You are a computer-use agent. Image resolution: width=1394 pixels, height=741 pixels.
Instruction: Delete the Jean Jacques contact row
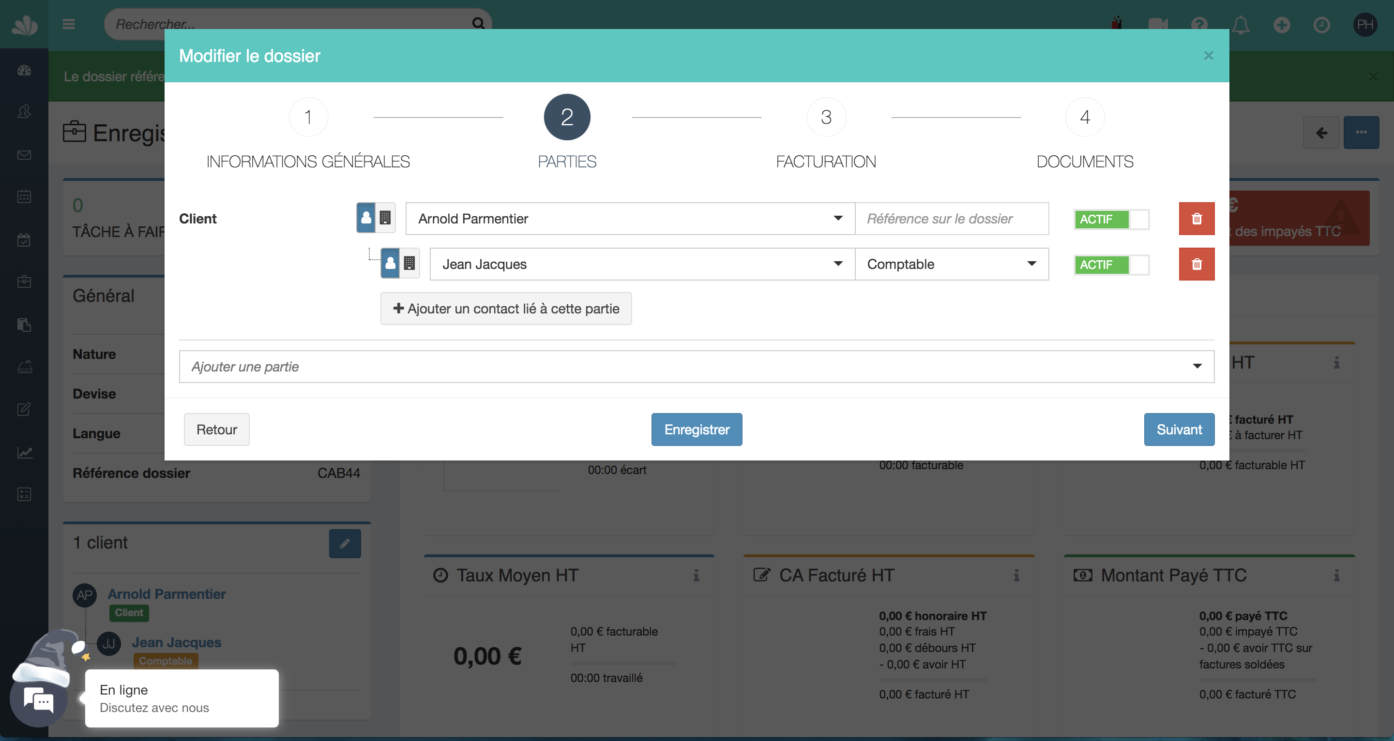[1197, 264]
